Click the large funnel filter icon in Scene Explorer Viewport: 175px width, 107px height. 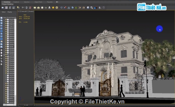1,59
